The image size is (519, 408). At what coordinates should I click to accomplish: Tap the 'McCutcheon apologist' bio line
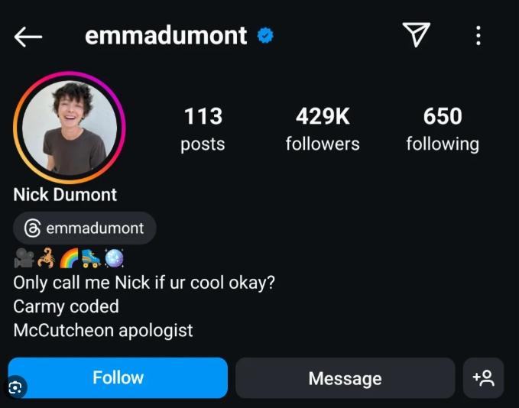pos(103,331)
